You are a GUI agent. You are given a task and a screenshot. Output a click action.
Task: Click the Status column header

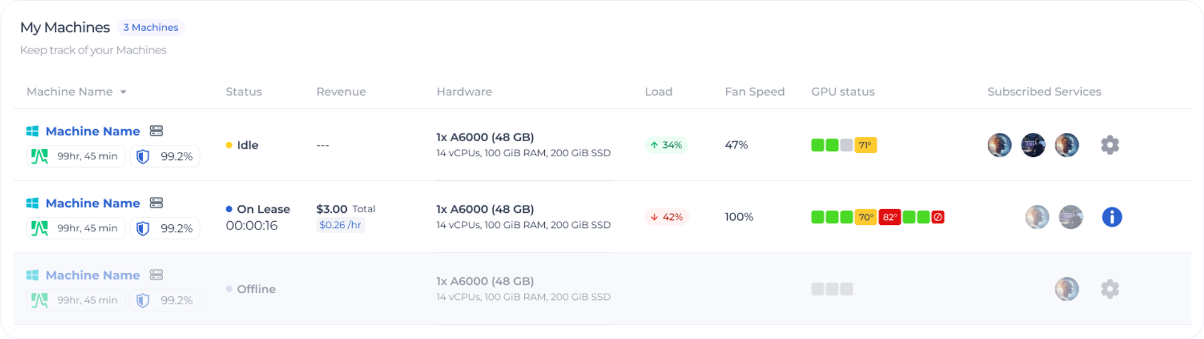244,92
